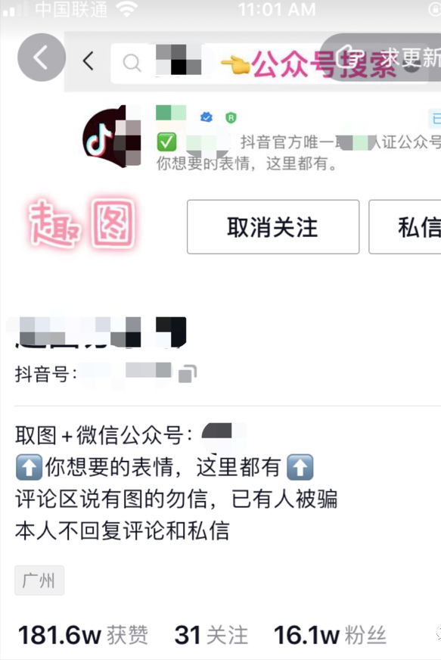Image resolution: width=441 pixels, height=660 pixels.
Task: View 181.6w 获赞 likes count
Action: point(83,635)
